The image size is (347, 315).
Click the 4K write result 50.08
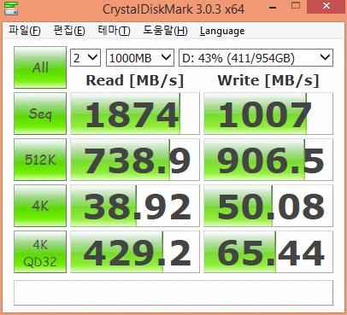coord(268,206)
